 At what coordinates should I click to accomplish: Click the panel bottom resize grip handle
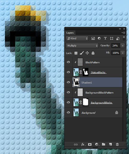point(95,148)
